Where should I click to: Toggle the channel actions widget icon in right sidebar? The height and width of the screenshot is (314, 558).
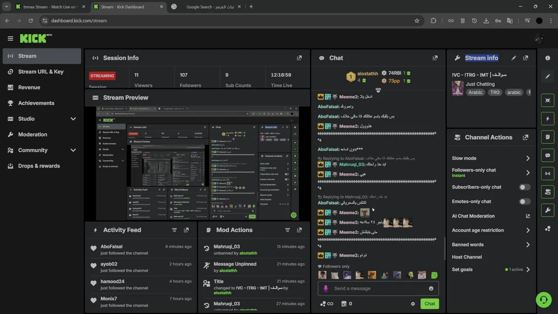click(x=548, y=192)
